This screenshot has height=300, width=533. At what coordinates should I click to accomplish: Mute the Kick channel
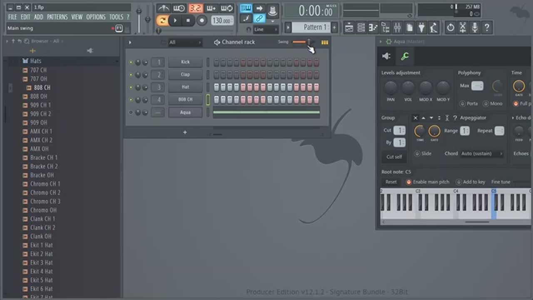(x=131, y=62)
